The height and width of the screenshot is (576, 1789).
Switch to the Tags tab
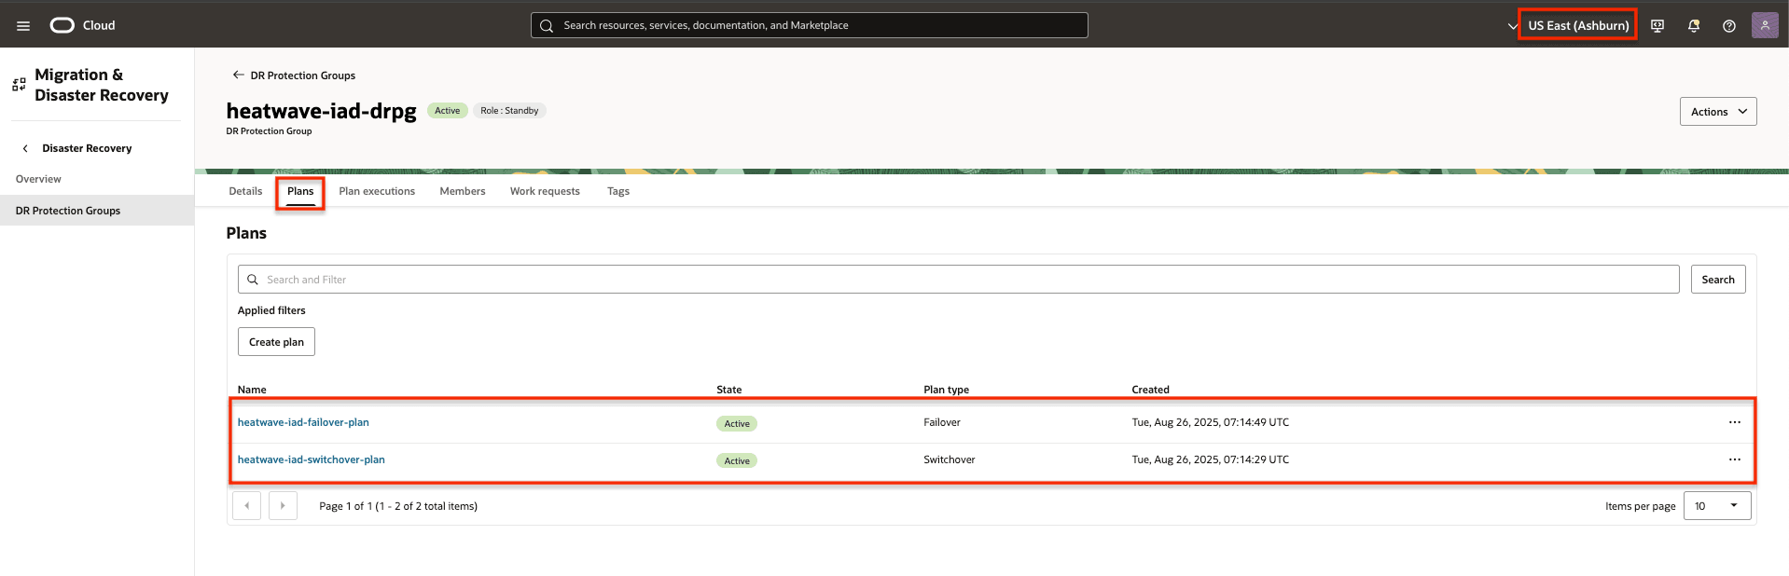point(618,191)
